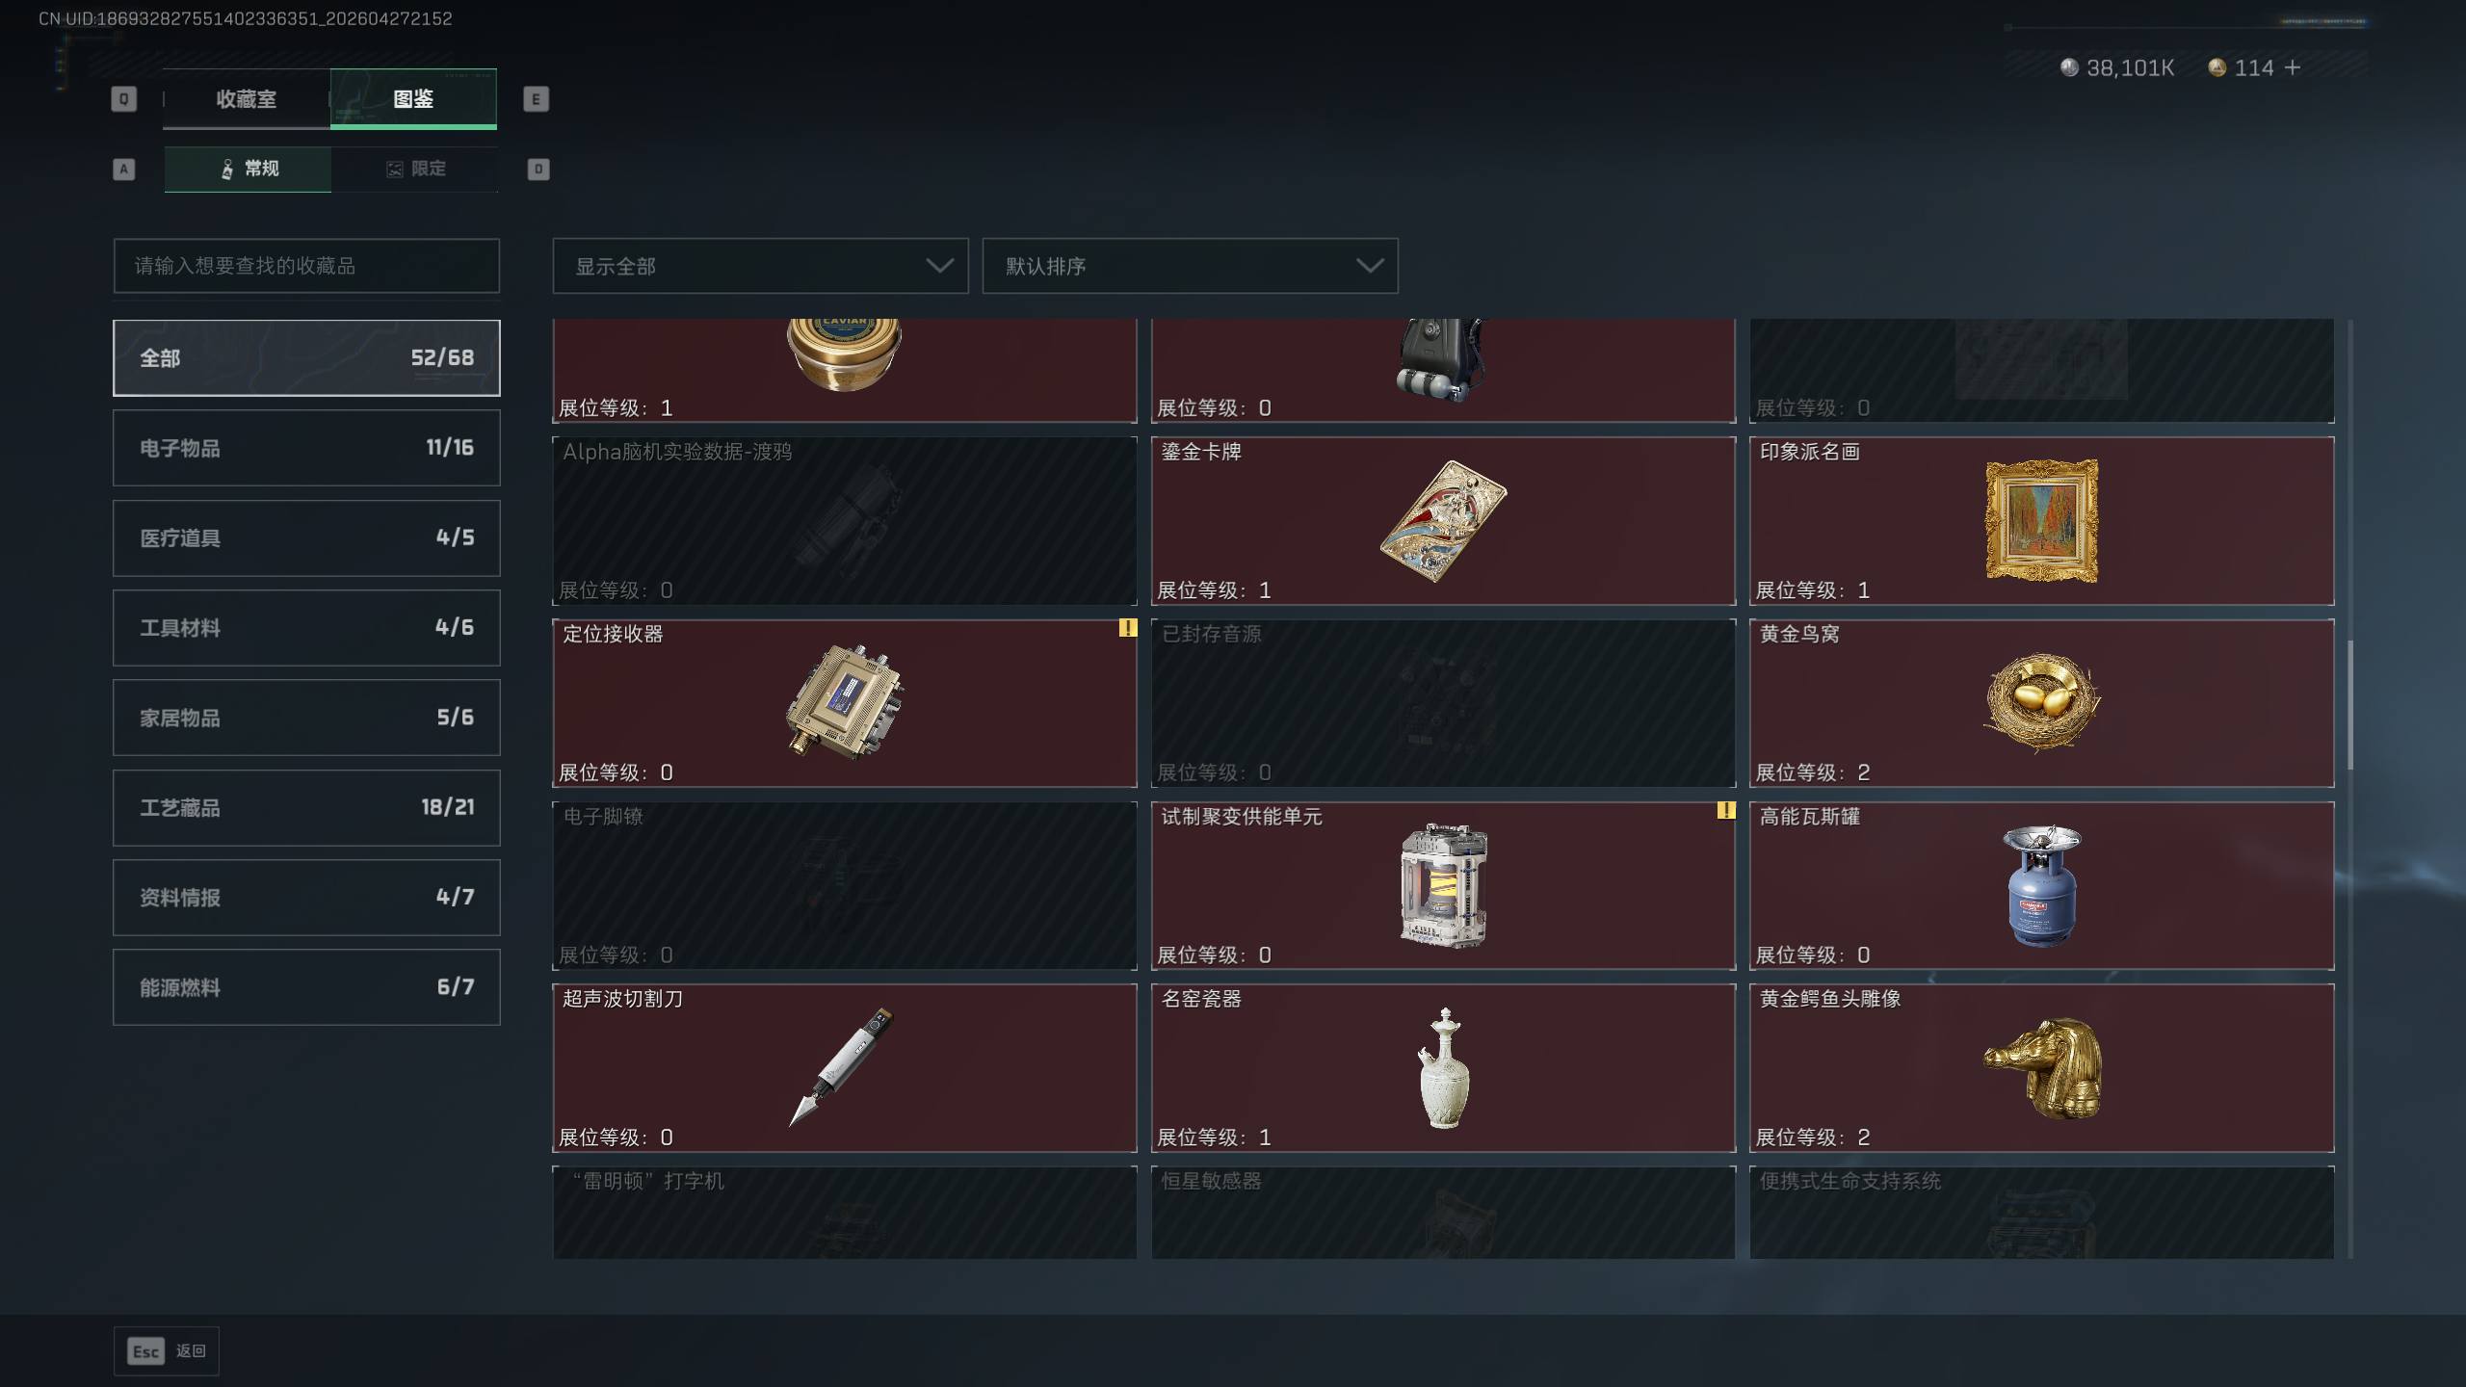The height and width of the screenshot is (1387, 2466).
Task: Open the 默认排序 sort dropdown
Action: pyautogui.click(x=1190, y=266)
